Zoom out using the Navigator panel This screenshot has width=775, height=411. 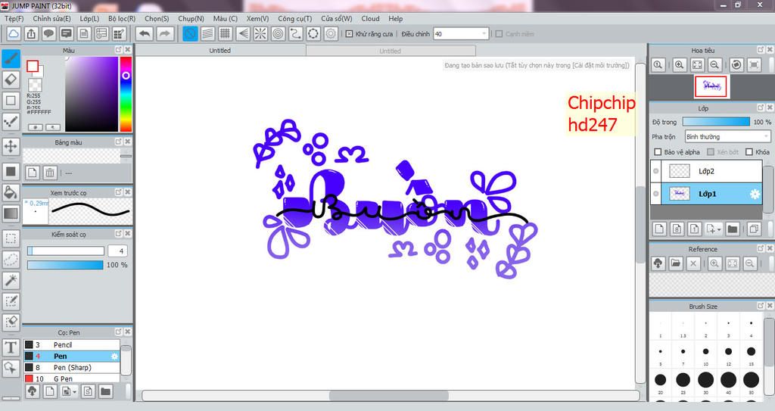pyautogui.click(x=714, y=64)
